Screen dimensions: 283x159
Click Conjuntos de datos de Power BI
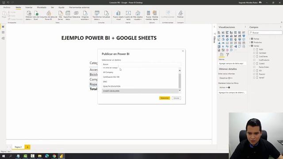click(48, 15)
